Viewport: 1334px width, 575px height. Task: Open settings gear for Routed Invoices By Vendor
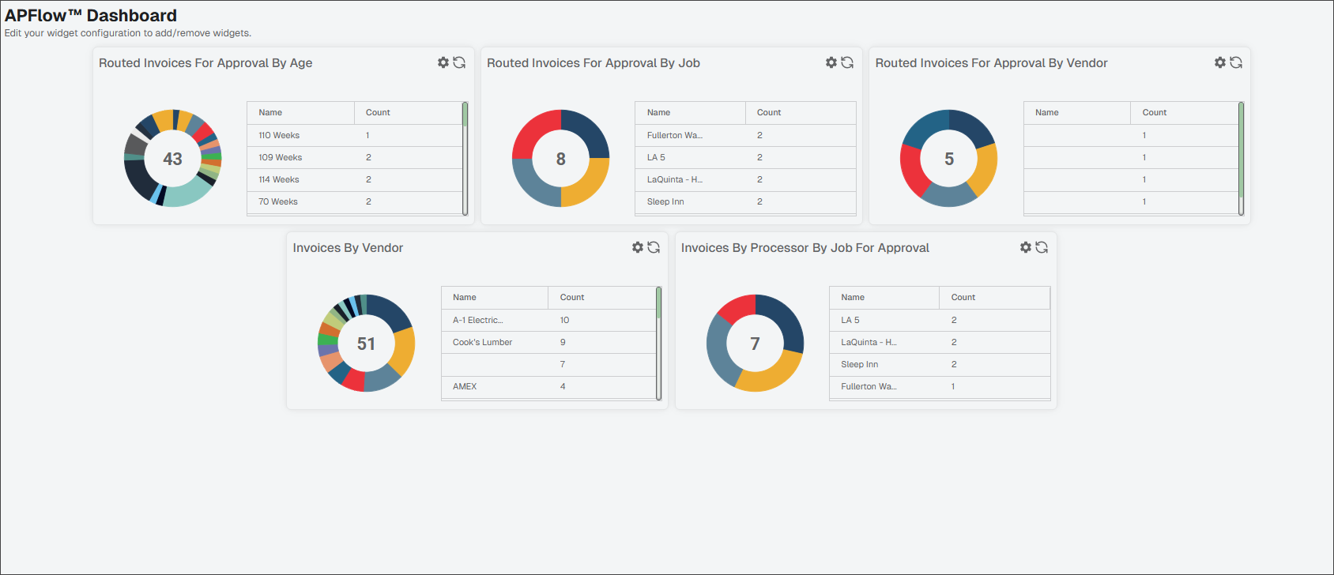(1220, 62)
